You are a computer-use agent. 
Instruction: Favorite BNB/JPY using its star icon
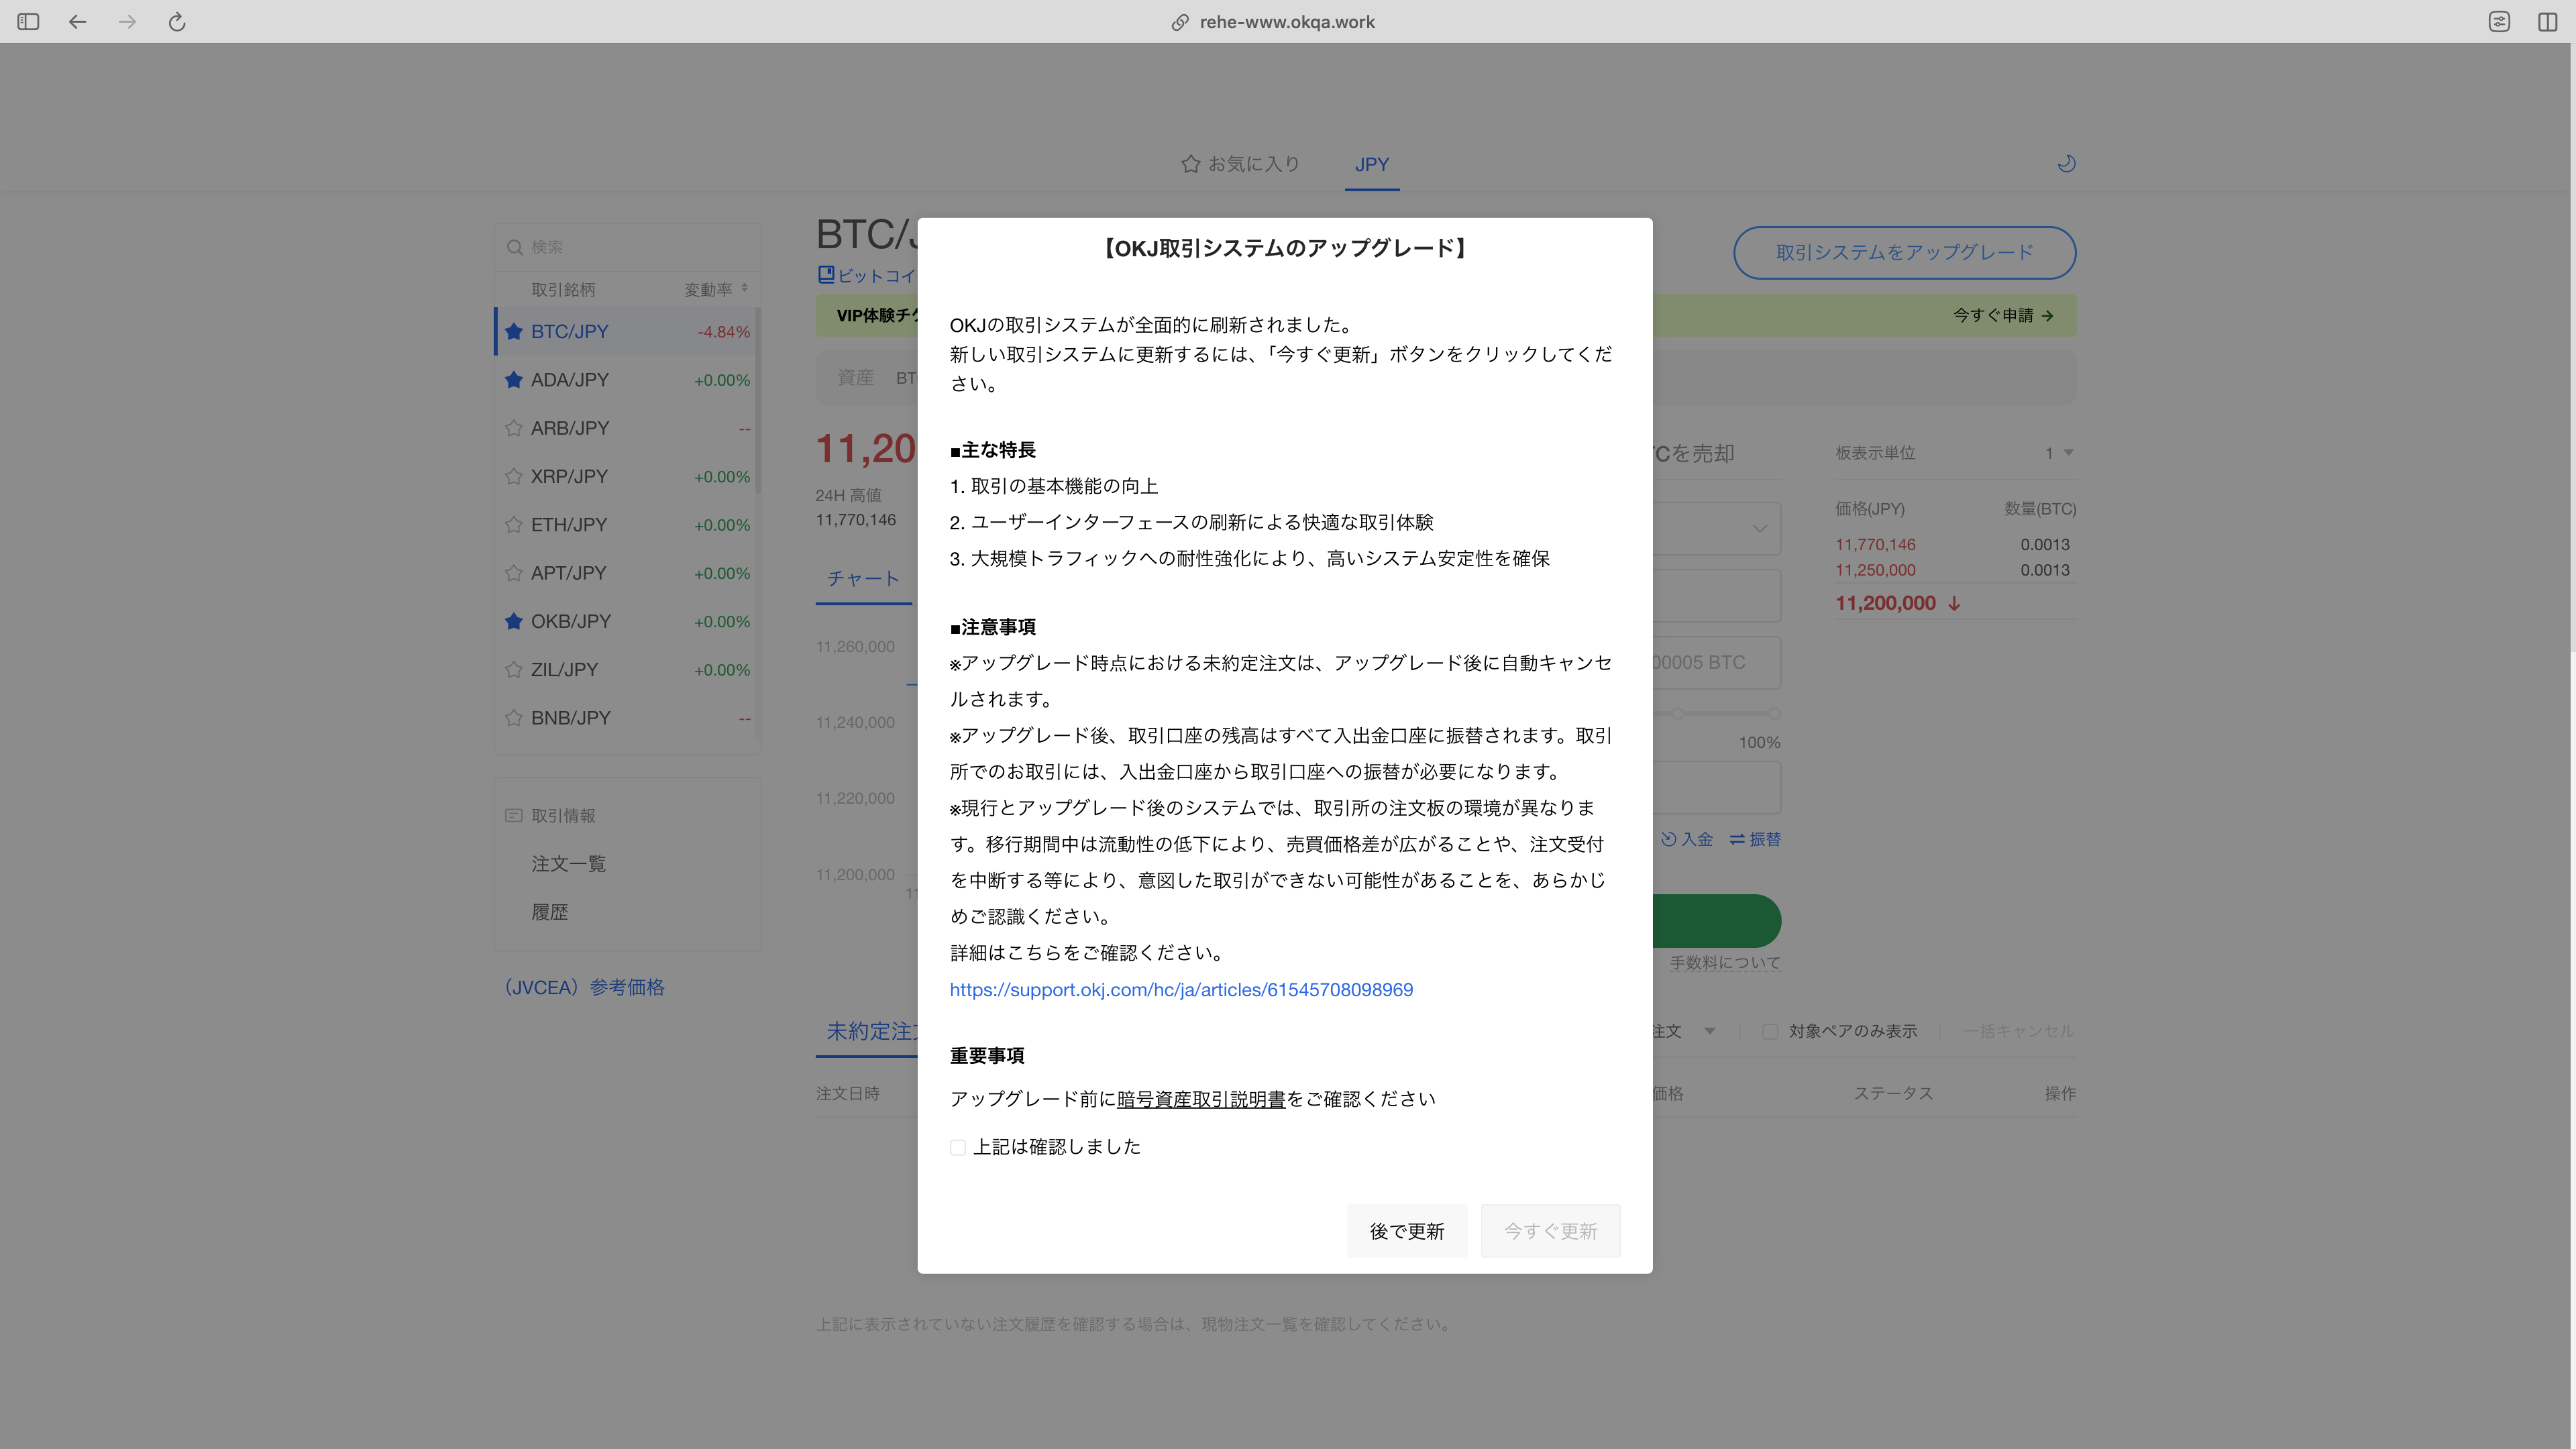tap(514, 718)
